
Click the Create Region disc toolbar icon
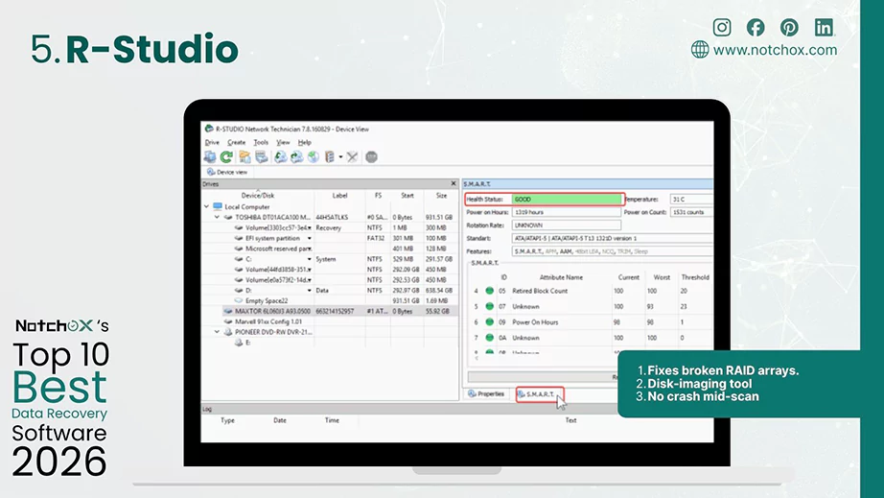click(314, 156)
